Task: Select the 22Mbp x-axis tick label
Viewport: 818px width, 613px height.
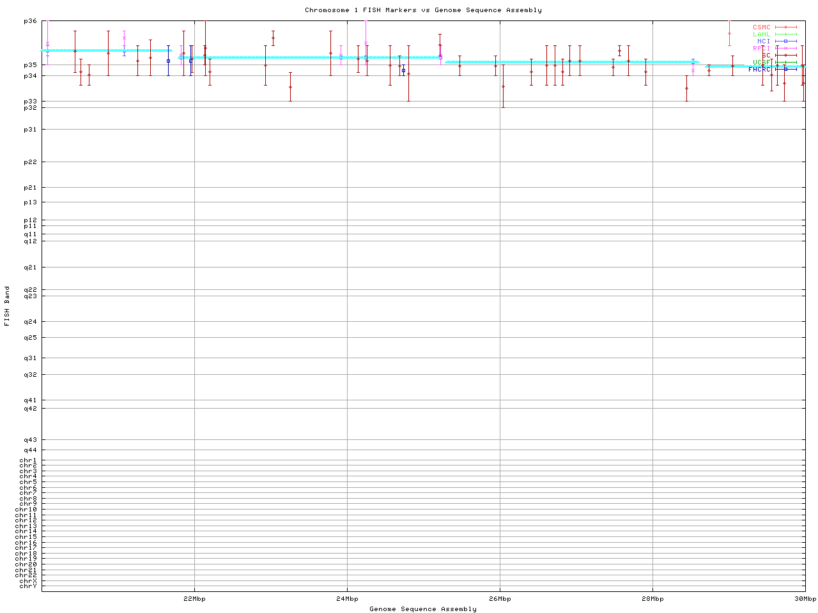Action: pyautogui.click(x=194, y=599)
